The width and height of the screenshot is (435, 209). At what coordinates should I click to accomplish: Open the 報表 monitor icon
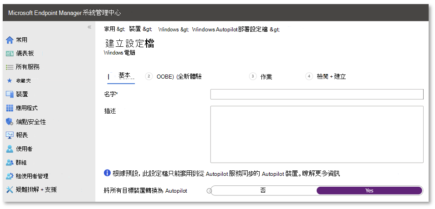point(10,135)
